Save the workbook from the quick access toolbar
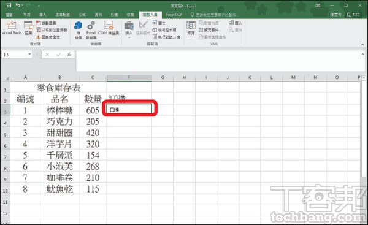Viewport: 368px width, 225px height. (9, 5)
